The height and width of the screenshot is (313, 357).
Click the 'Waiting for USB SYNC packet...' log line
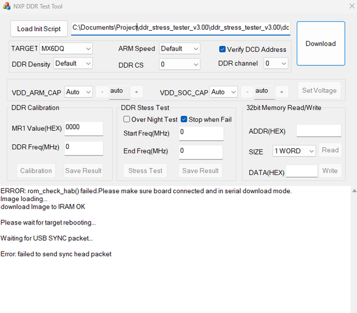click(47, 238)
